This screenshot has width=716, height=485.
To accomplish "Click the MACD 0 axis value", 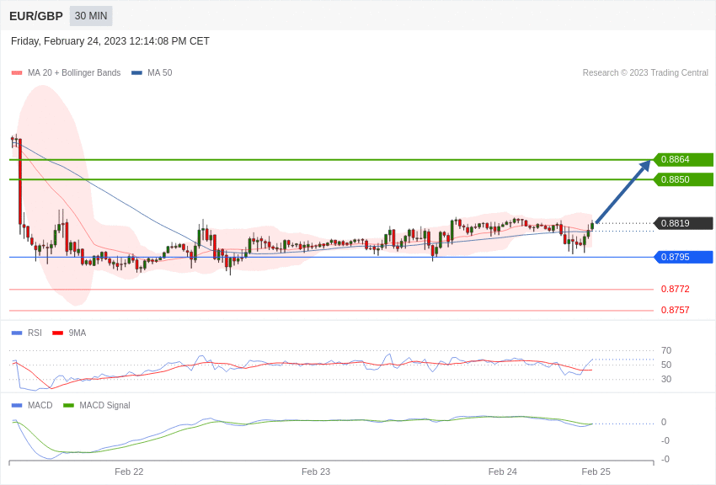I will tap(664, 422).
